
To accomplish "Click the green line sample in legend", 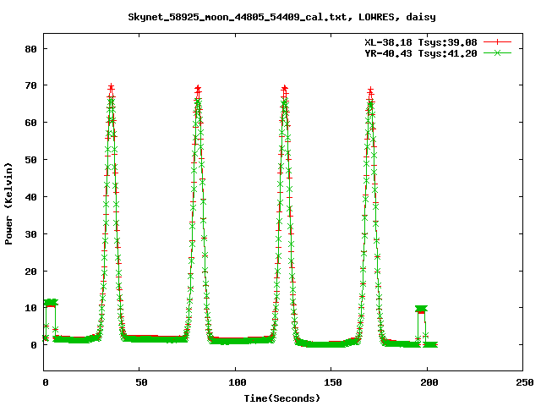I will (497, 52).
